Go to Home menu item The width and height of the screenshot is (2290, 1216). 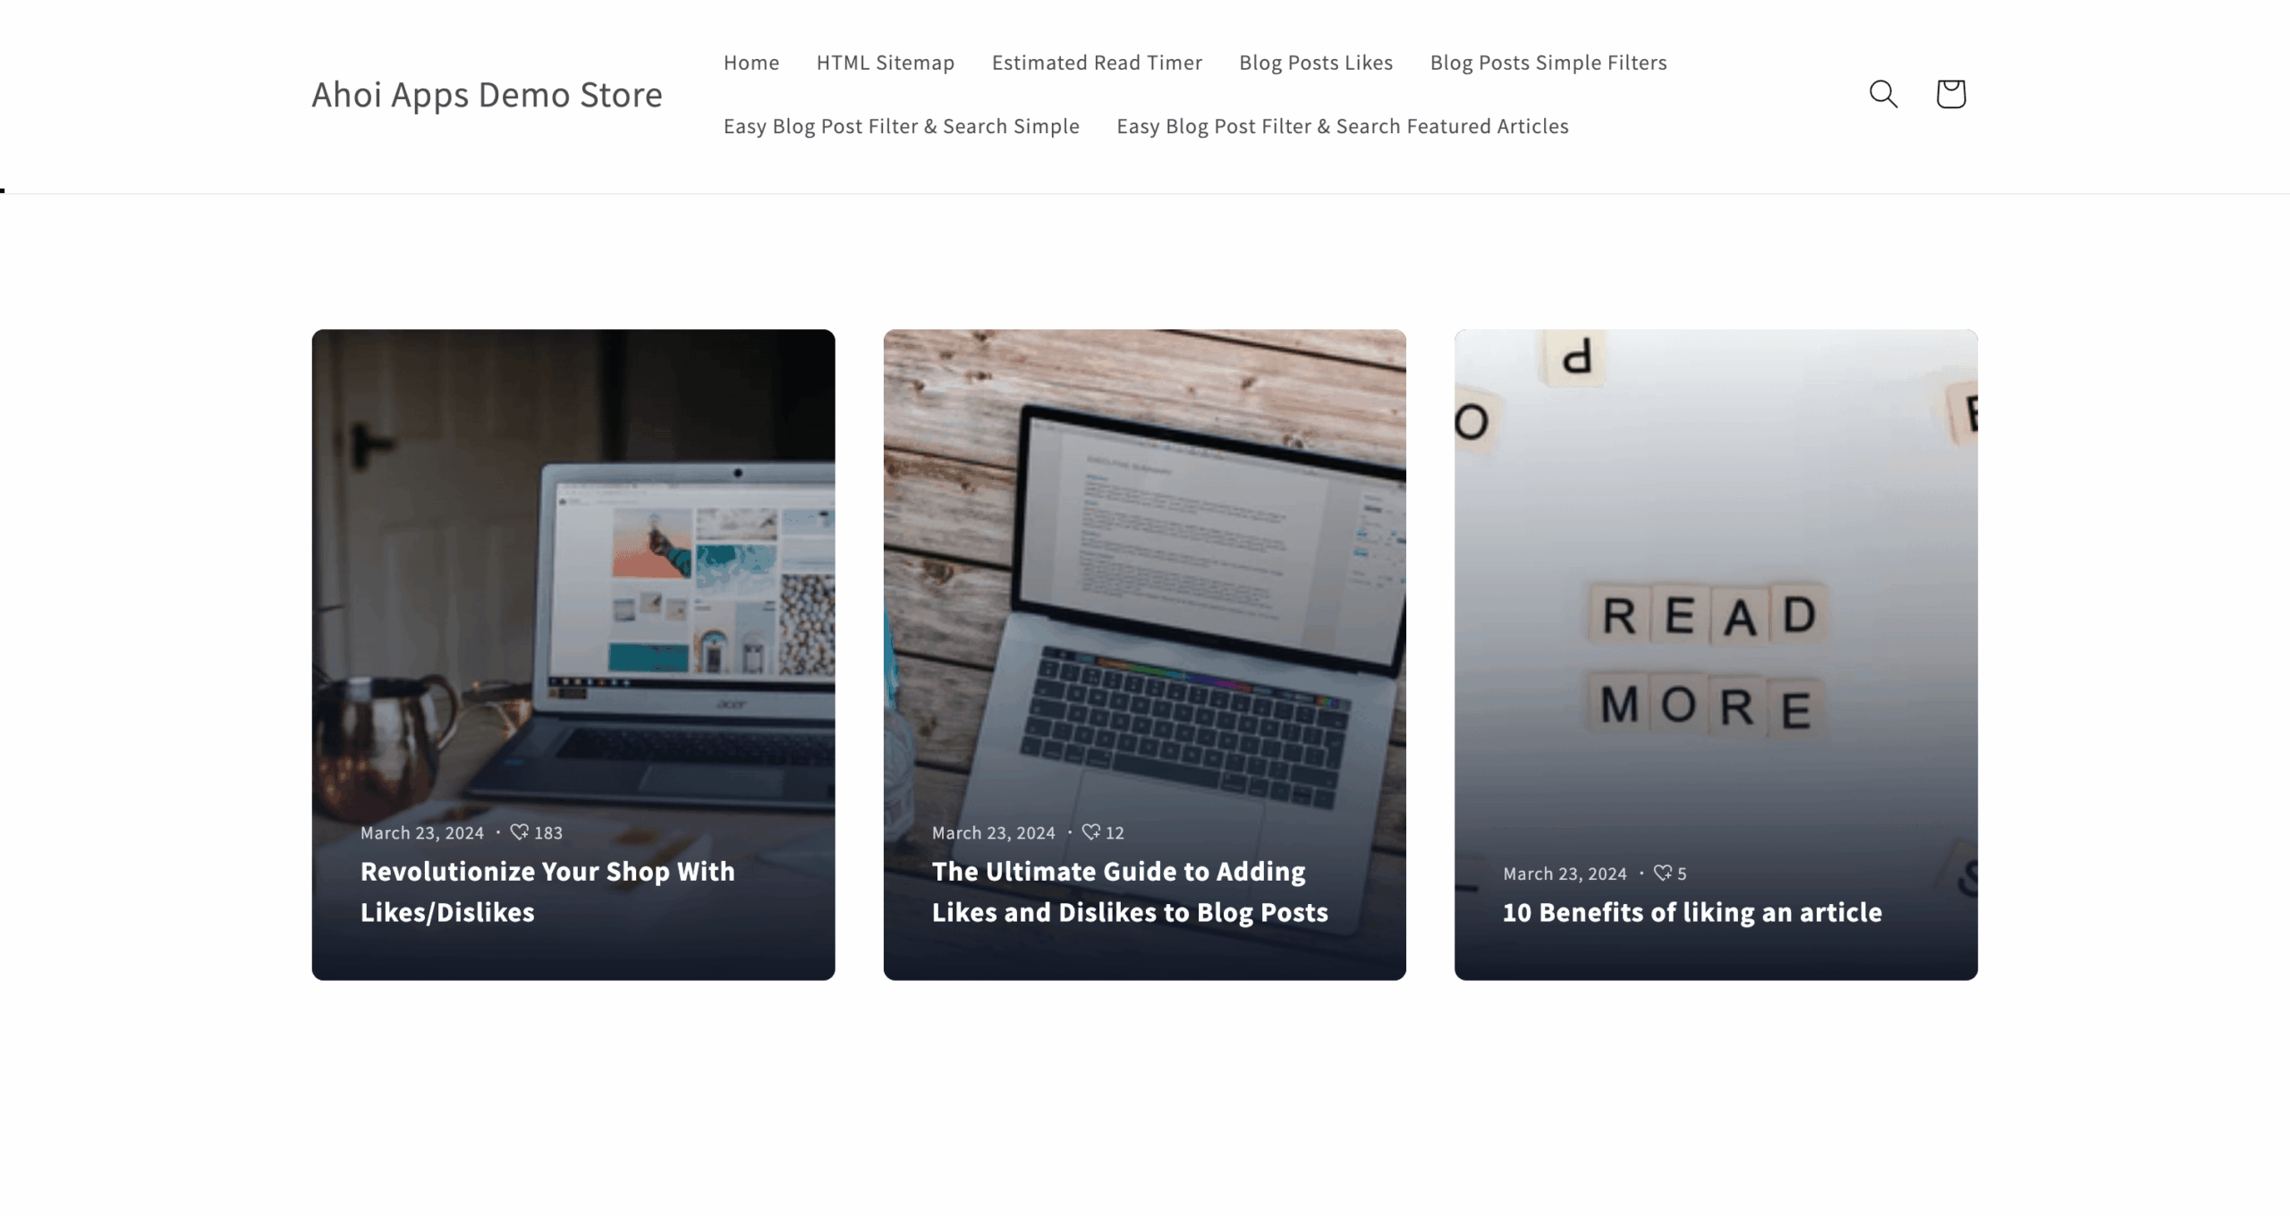tap(751, 63)
